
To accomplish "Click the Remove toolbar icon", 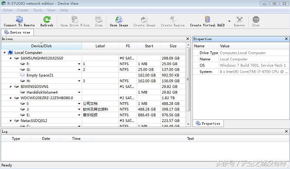I will 239,19.
